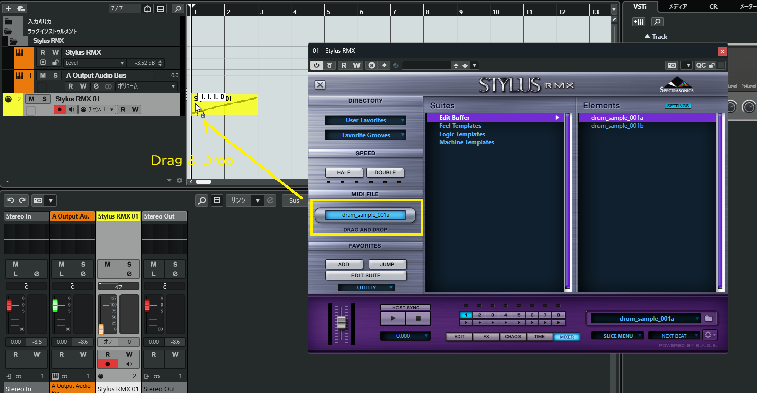This screenshot has width=757, height=393.
Task: Solo Stylus RMX 01 track in list
Action: (44, 99)
